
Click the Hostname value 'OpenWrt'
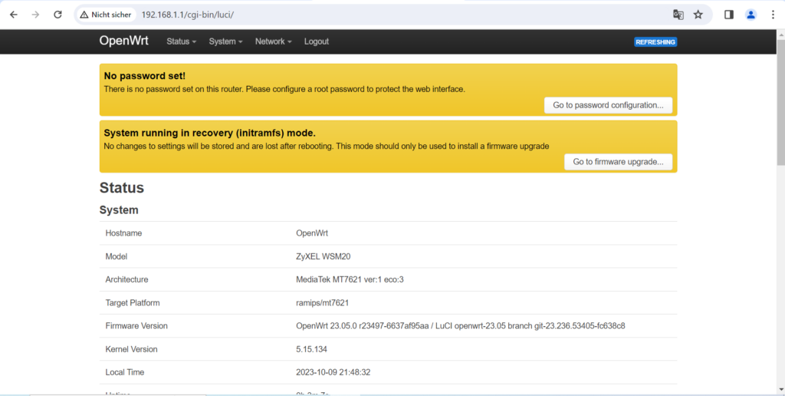coord(312,233)
